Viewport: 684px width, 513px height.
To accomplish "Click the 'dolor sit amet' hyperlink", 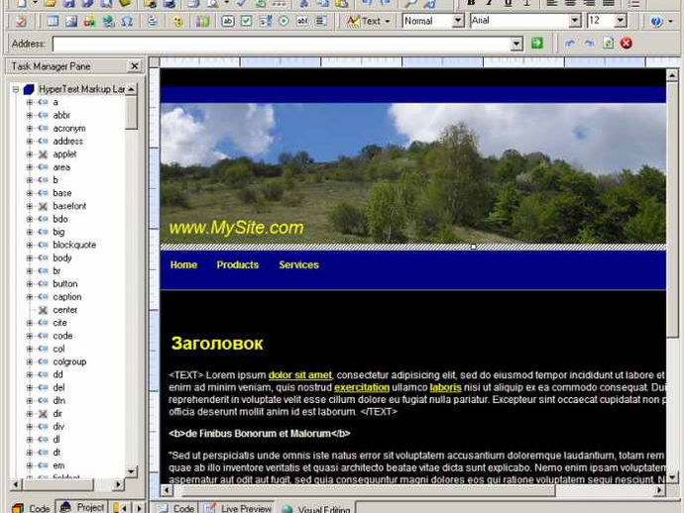I will (300, 375).
